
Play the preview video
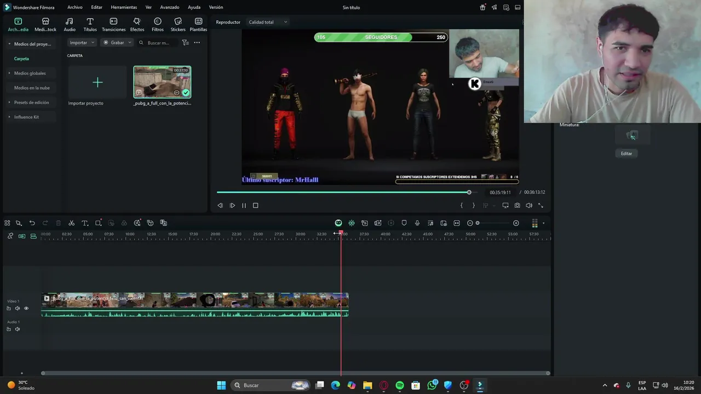pos(232,206)
